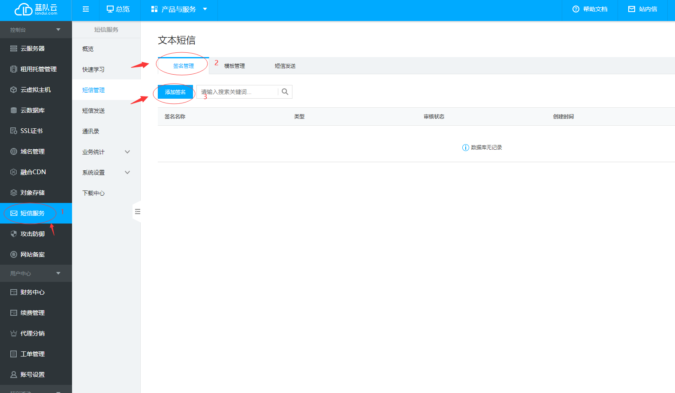Click the 代理分销 crown icon

point(14,333)
